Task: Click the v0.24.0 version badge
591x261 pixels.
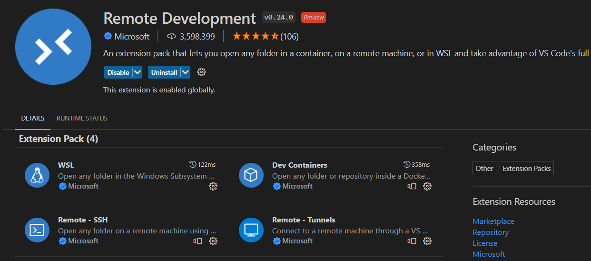Action: click(279, 18)
